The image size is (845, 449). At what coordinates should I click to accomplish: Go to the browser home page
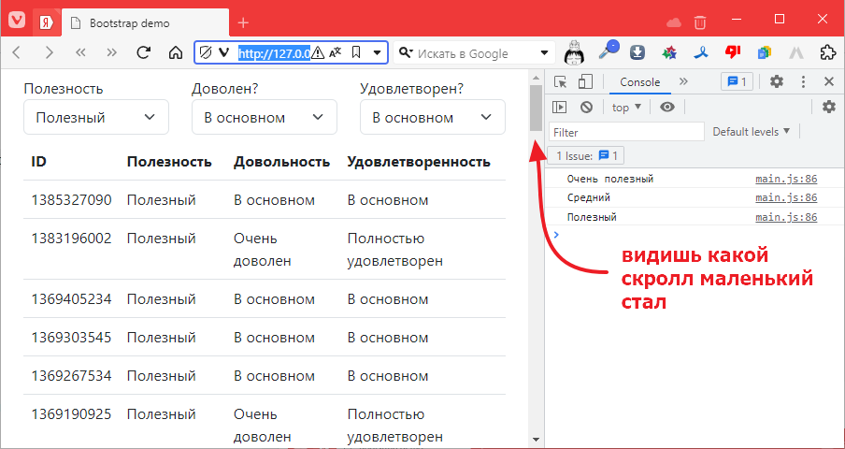[x=175, y=53]
